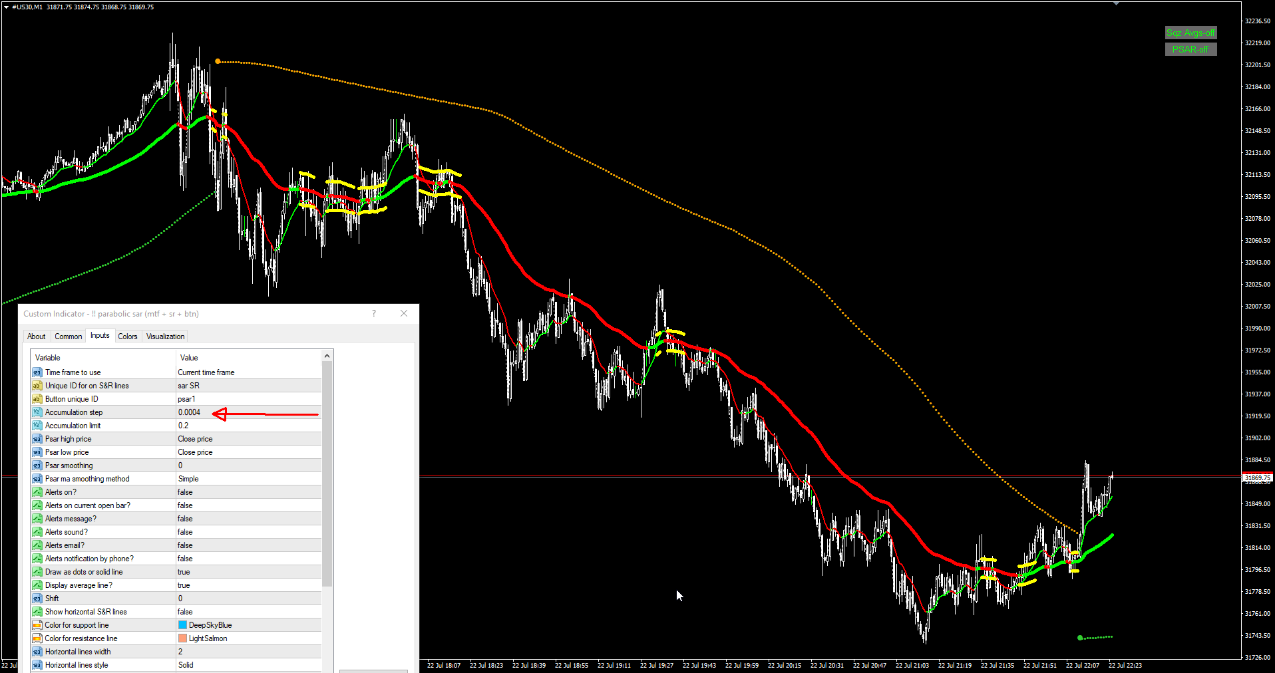
Task: Click the icon beside Time frame to use
Action: tap(37, 372)
